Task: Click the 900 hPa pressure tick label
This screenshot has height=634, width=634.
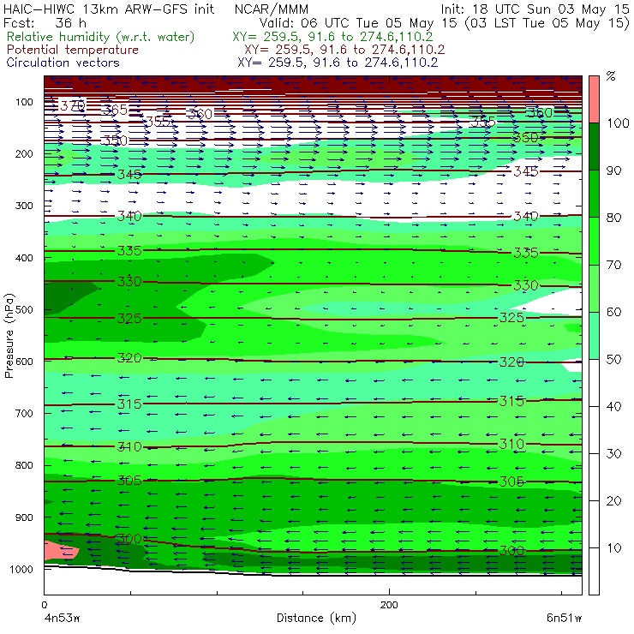Action: pos(24,517)
